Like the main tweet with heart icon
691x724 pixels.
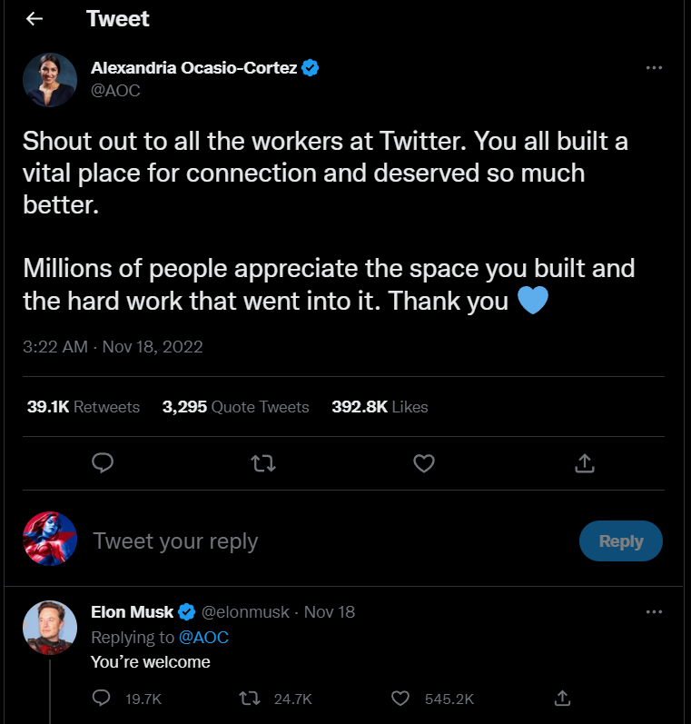click(423, 463)
